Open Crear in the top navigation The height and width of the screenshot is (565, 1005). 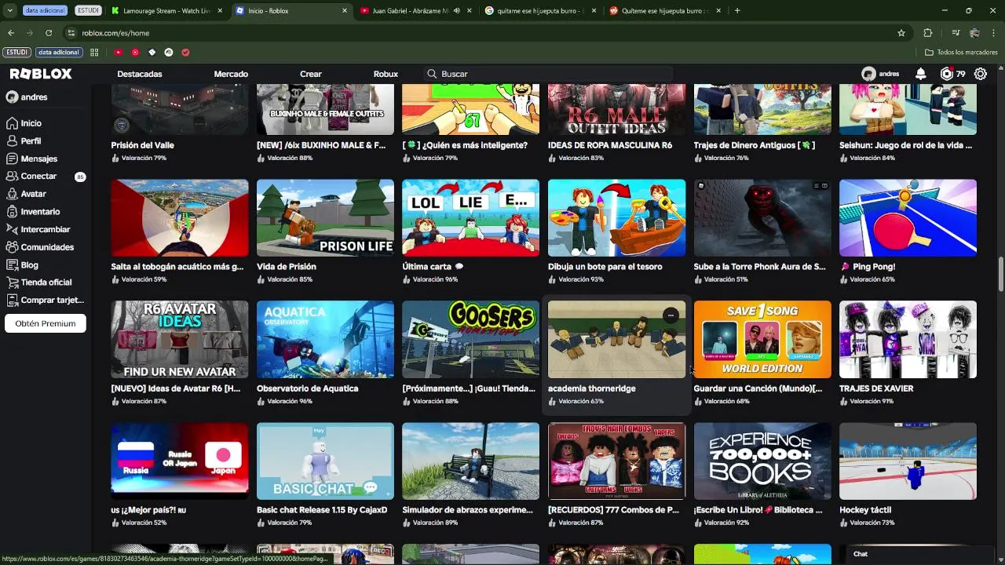pos(311,74)
